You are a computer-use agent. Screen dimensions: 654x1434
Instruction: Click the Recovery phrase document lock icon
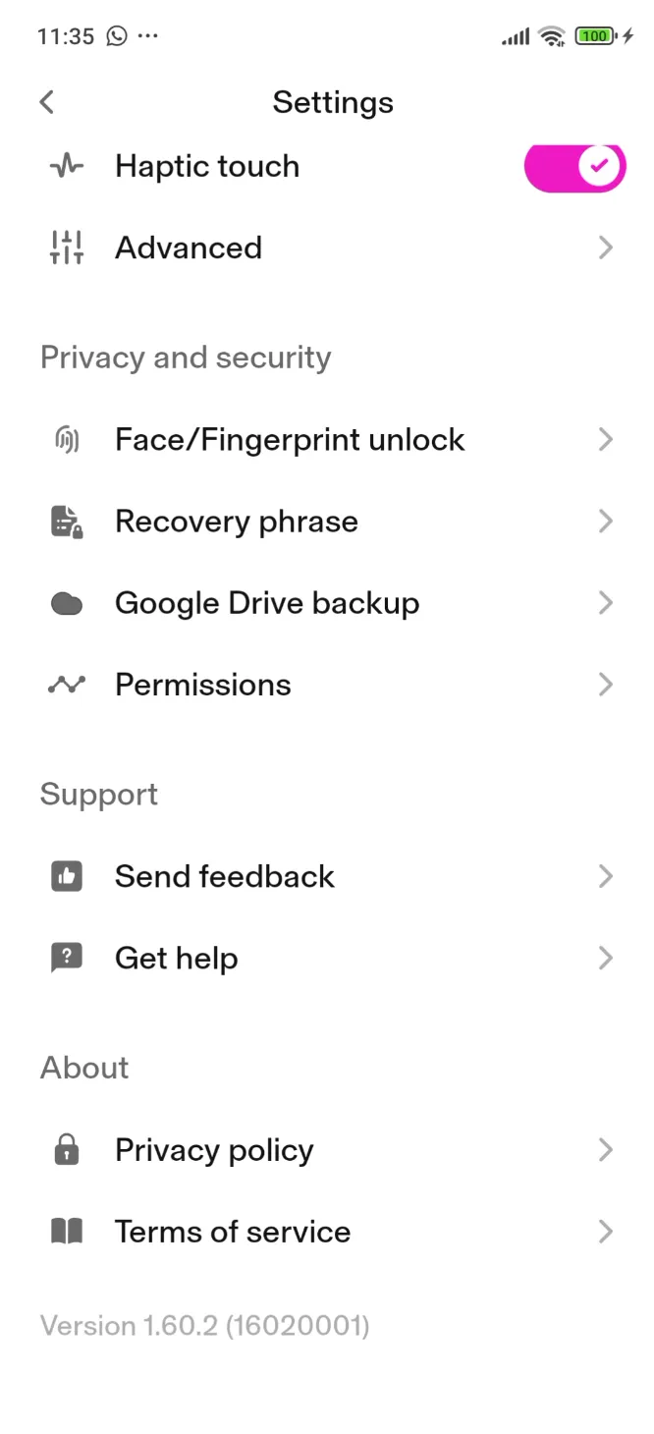66,521
